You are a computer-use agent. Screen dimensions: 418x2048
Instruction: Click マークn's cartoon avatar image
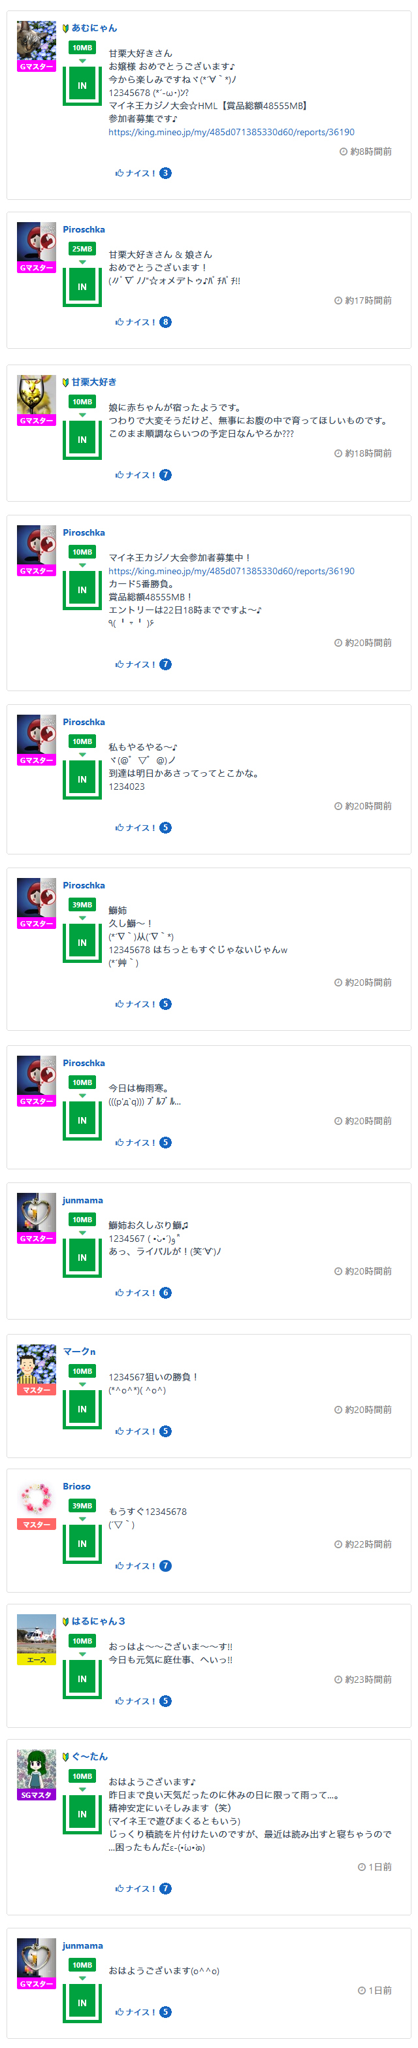coord(36,1364)
